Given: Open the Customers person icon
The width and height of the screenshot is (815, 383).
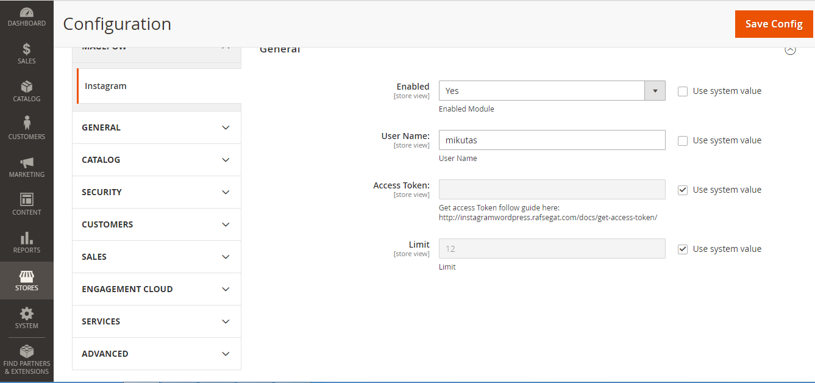Looking at the screenshot, I should point(26,124).
